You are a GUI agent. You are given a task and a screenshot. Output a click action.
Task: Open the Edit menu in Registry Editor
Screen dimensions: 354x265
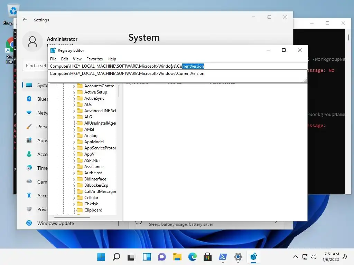pos(65,59)
